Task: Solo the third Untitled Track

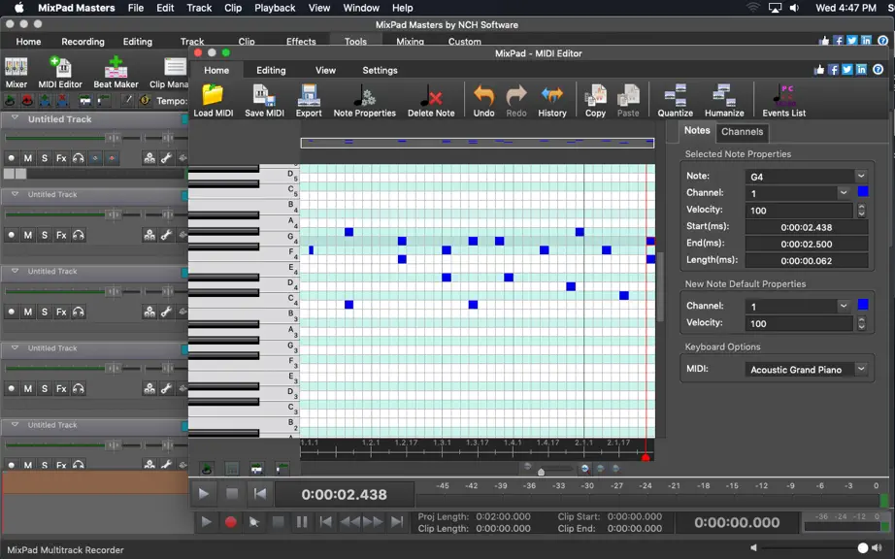Action: point(45,312)
